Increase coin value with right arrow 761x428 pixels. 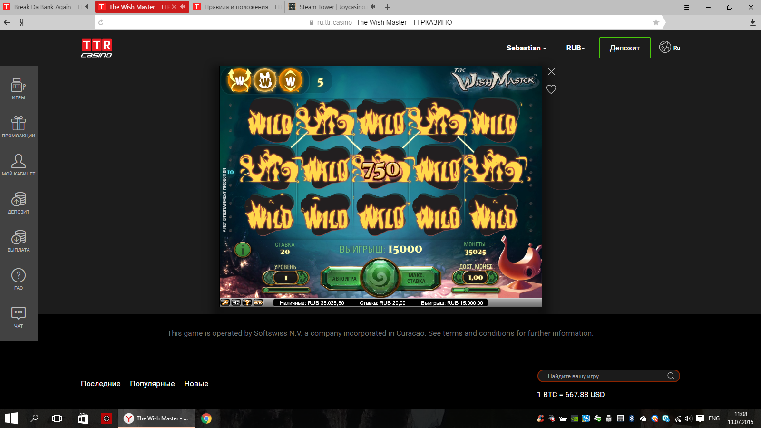pyautogui.click(x=493, y=277)
